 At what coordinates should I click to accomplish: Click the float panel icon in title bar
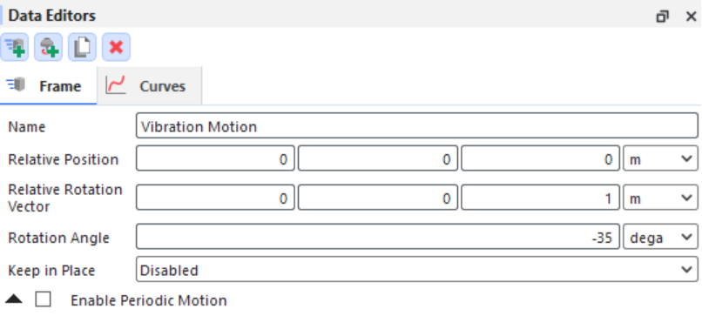pyautogui.click(x=662, y=17)
